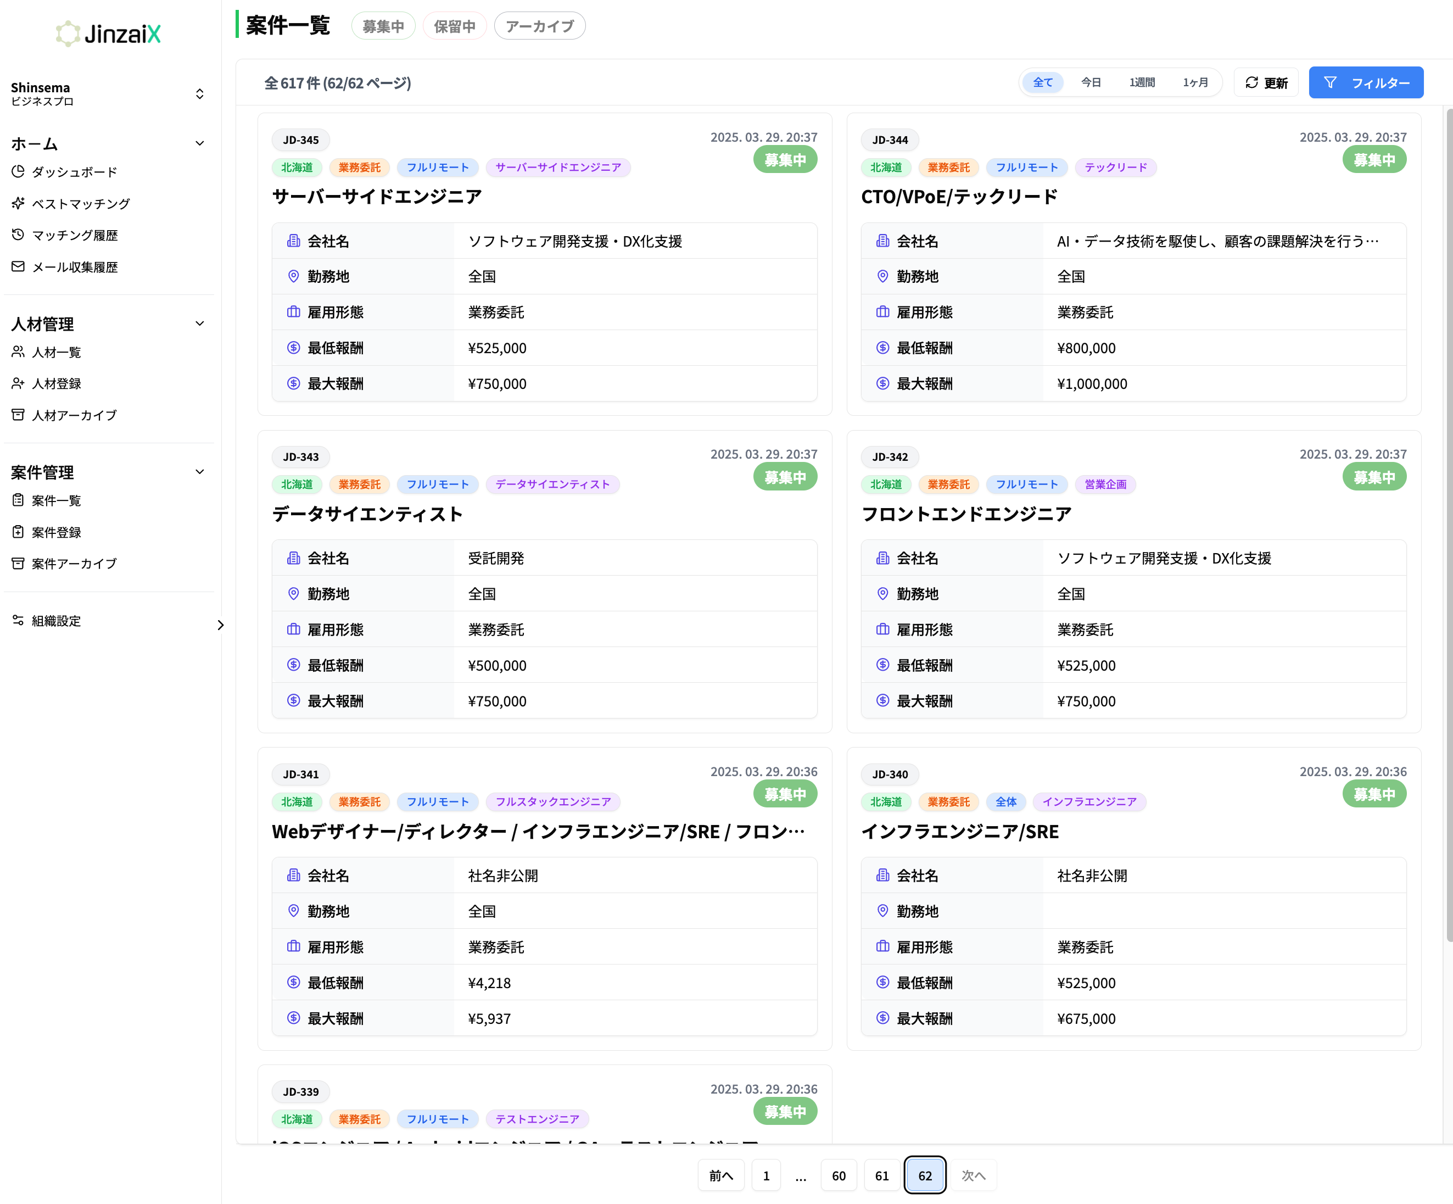The image size is (1453, 1204).
Task: Click current page 62 button
Action: pyautogui.click(x=925, y=1175)
